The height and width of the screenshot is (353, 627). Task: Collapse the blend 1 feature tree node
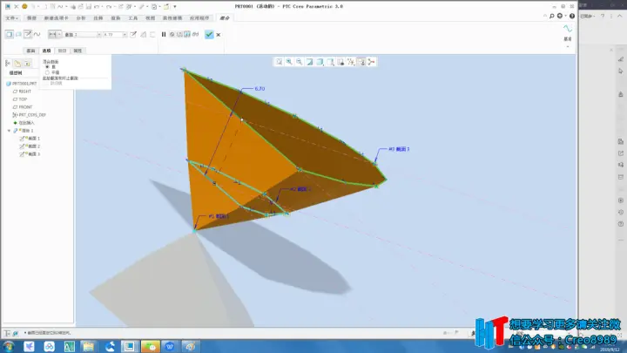pos(10,131)
